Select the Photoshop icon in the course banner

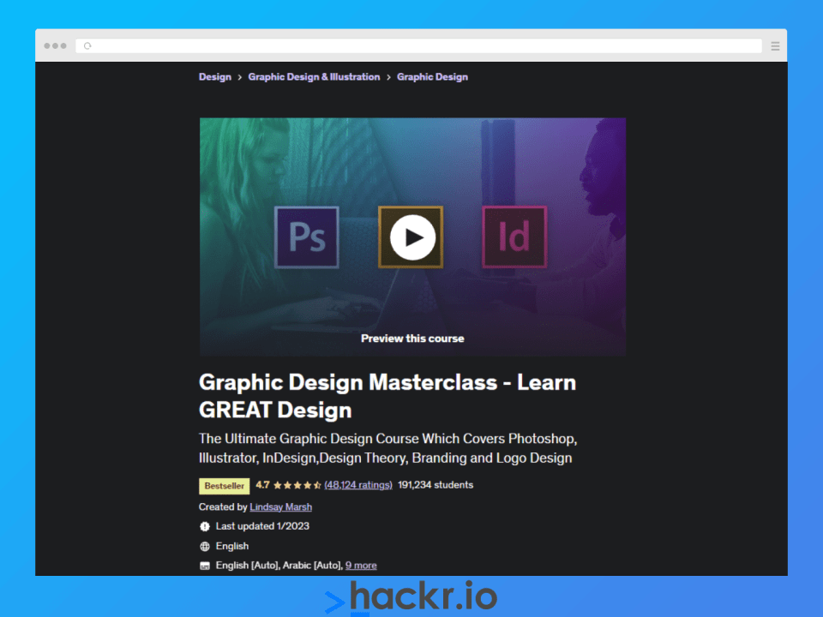pos(308,237)
